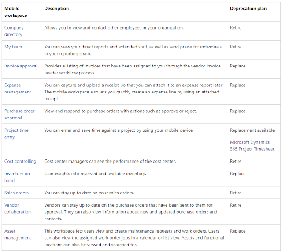Open the Purchase order approval link
The height and width of the screenshot is (252, 282).
point(19,115)
